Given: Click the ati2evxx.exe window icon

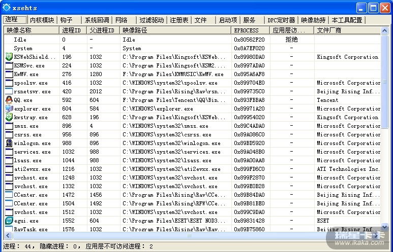Looking at the screenshot, I should coord(9,169).
